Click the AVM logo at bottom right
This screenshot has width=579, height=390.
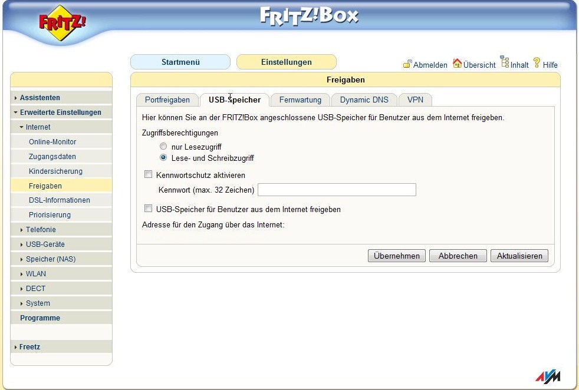pyautogui.click(x=548, y=376)
